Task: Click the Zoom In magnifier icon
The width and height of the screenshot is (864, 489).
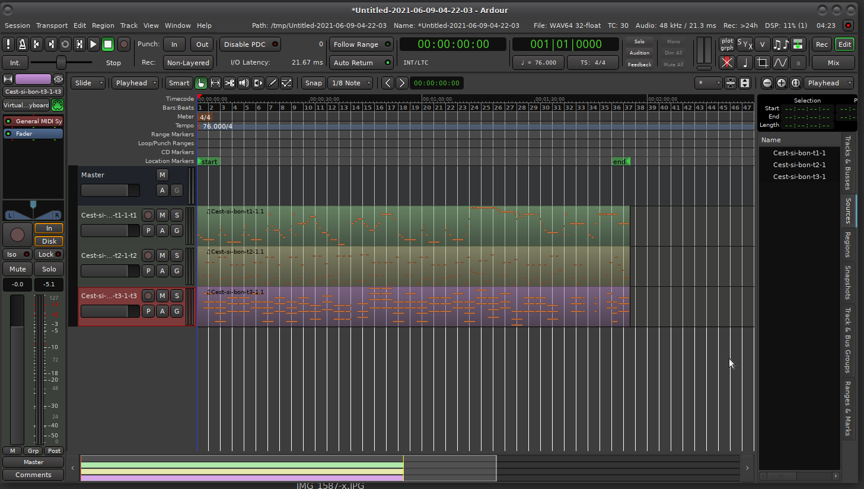Action: click(x=782, y=84)
